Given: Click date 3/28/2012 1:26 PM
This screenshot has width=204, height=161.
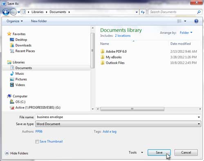Looking at the screenshot, I should point(184,57).
